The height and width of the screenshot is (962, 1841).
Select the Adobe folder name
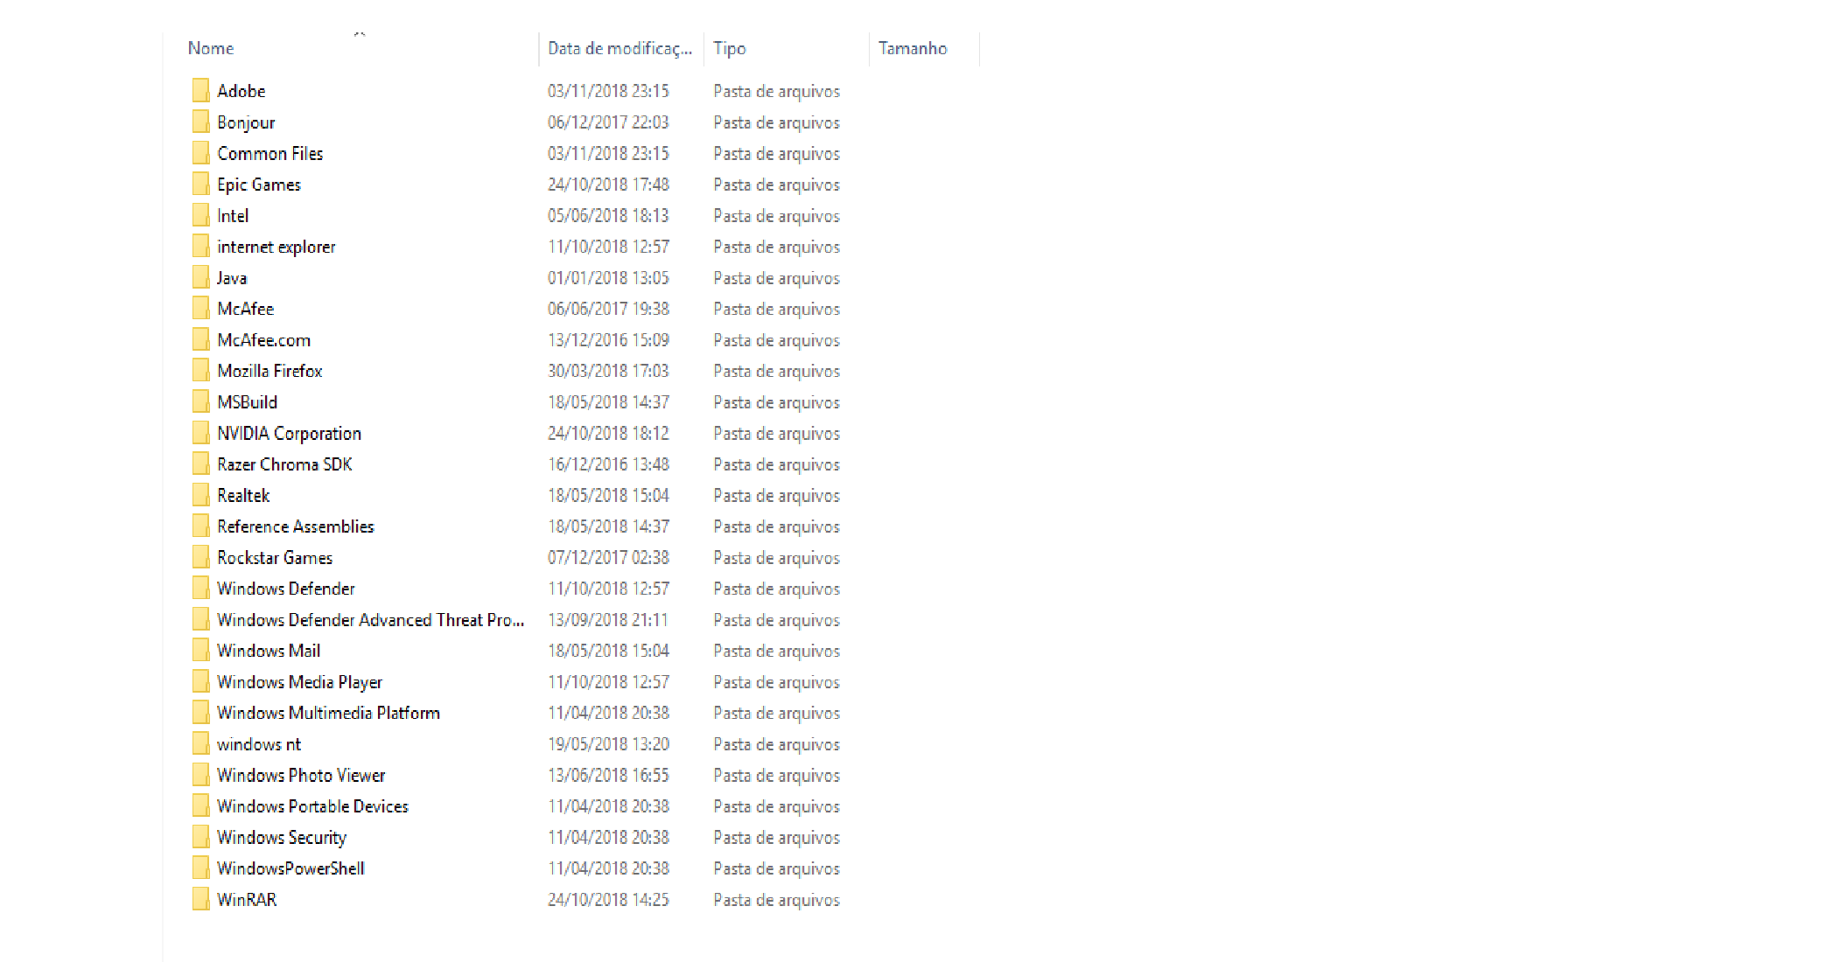coord(241,91)
